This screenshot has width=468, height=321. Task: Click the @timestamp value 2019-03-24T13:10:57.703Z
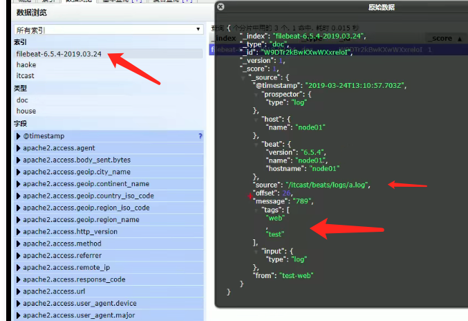coord(355,85)
